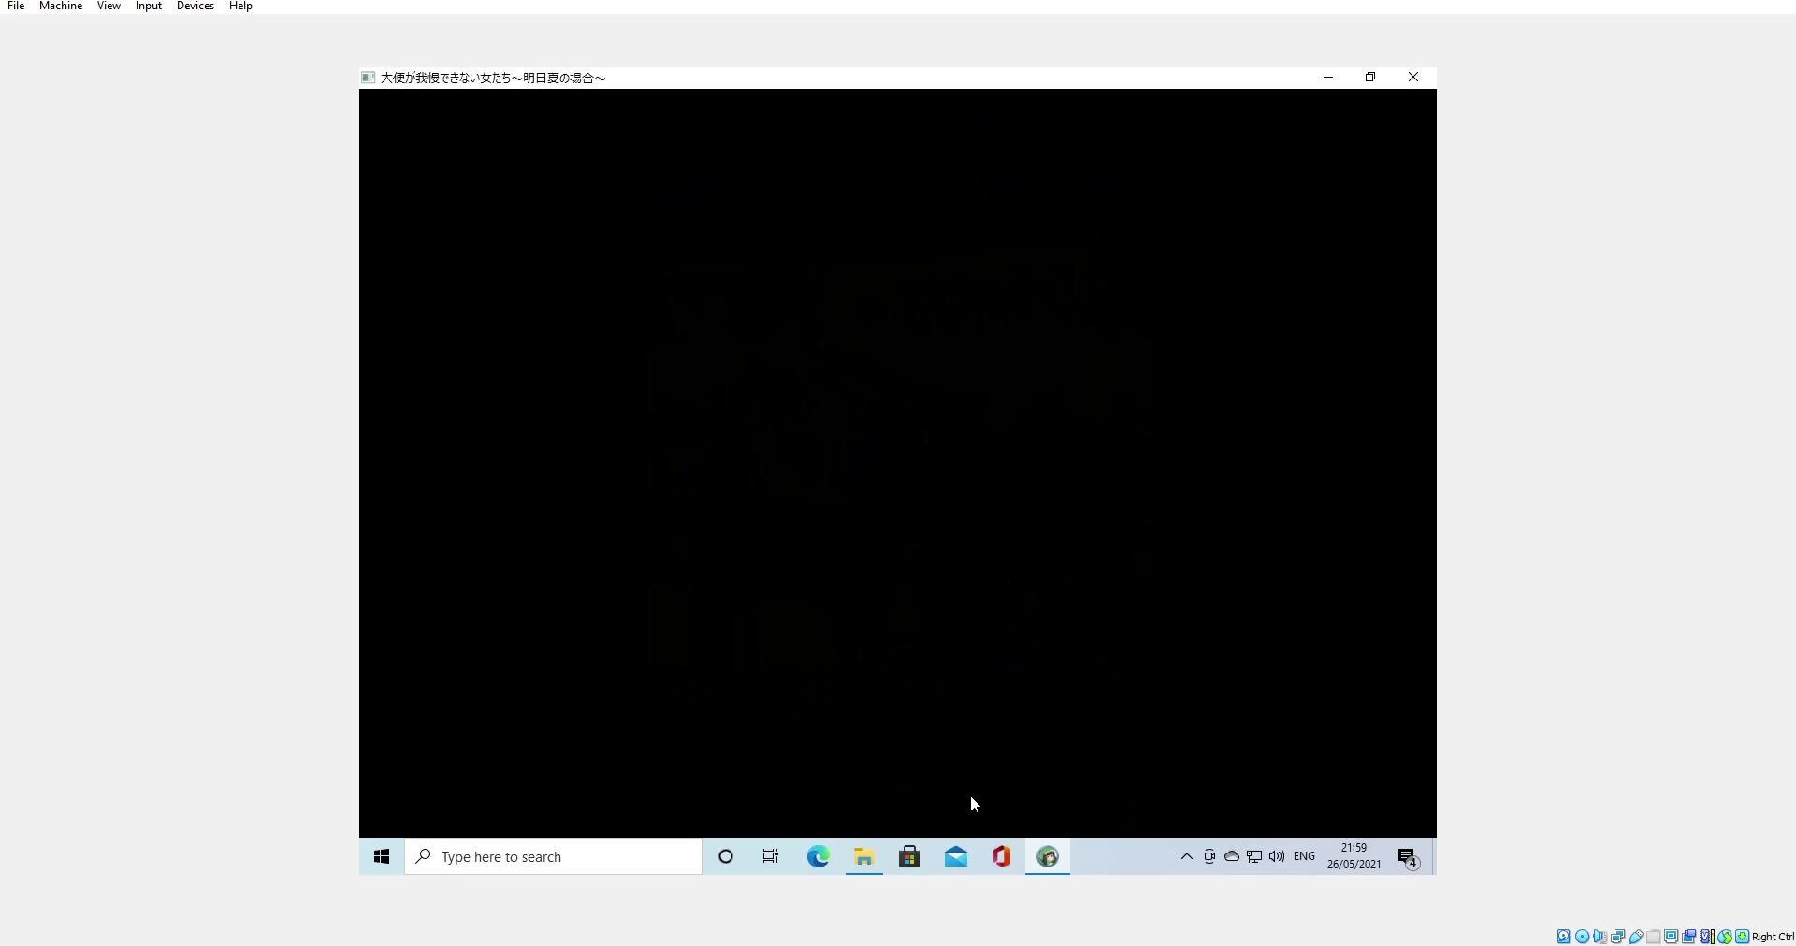
Task: Open the Machine menu
Action: 61,7
